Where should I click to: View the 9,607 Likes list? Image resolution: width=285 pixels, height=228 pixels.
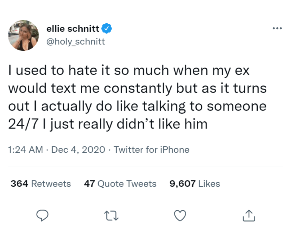195,184
